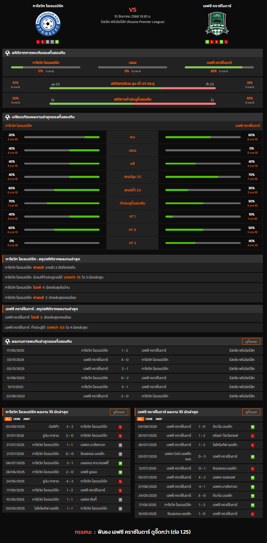Click the L result badge for 12/07/2025 Krasnodar match
This screenshot has height=543, width=267.
253,469
